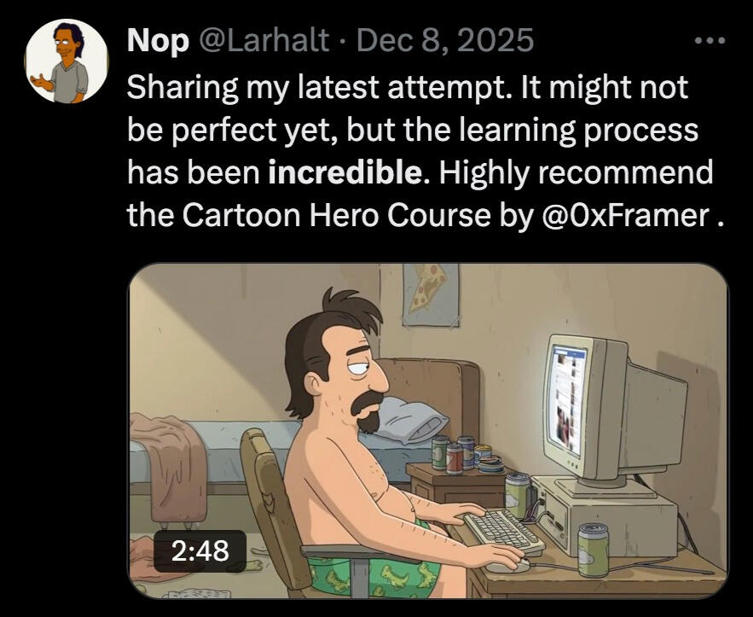Click the @Larhalt handle
This screenshot has width=753, height=617.
pos(264,40)
